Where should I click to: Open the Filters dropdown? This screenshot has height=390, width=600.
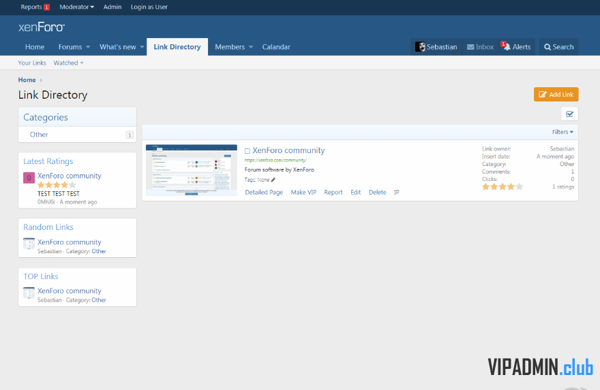(x=562, y=132)
